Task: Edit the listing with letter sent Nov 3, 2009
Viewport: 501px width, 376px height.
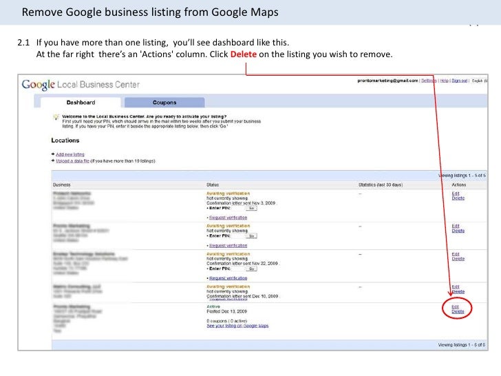Action: 456,194
